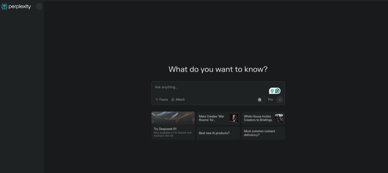
Task: Open the Focus dropdown by its label
Action: pyautogui.click(x=163, y=100)
